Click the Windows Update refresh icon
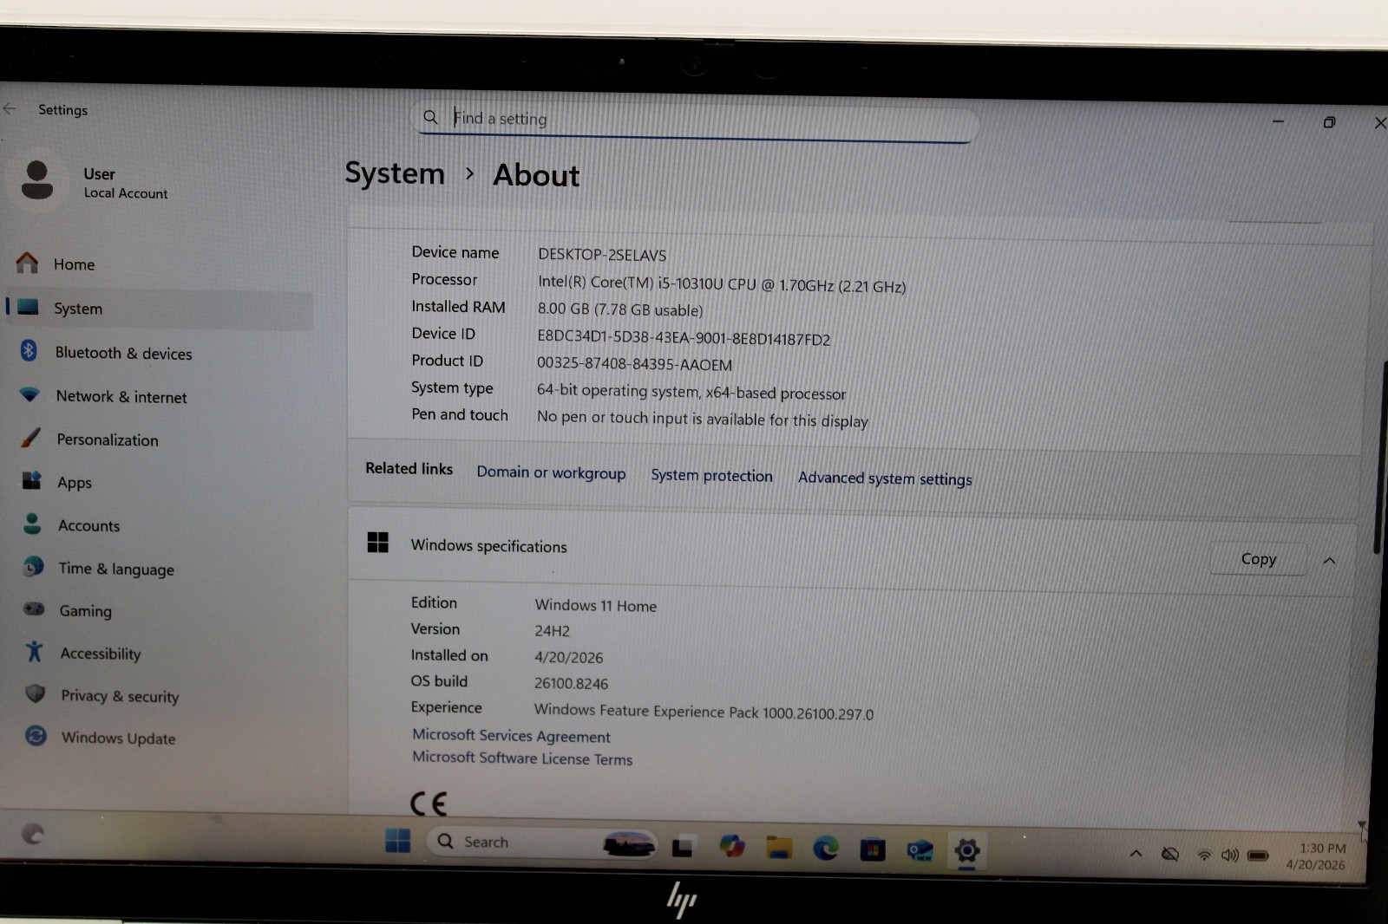This screenshot has height=924, width=1388. [36, 736]
